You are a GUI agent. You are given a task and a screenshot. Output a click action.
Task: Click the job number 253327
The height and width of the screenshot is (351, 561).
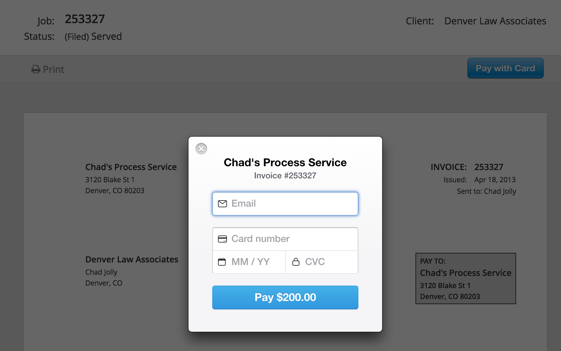tap(85, 19)
